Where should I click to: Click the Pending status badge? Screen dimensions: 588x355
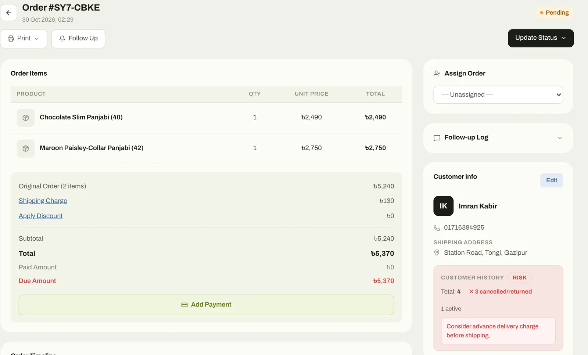click(554, 12)
